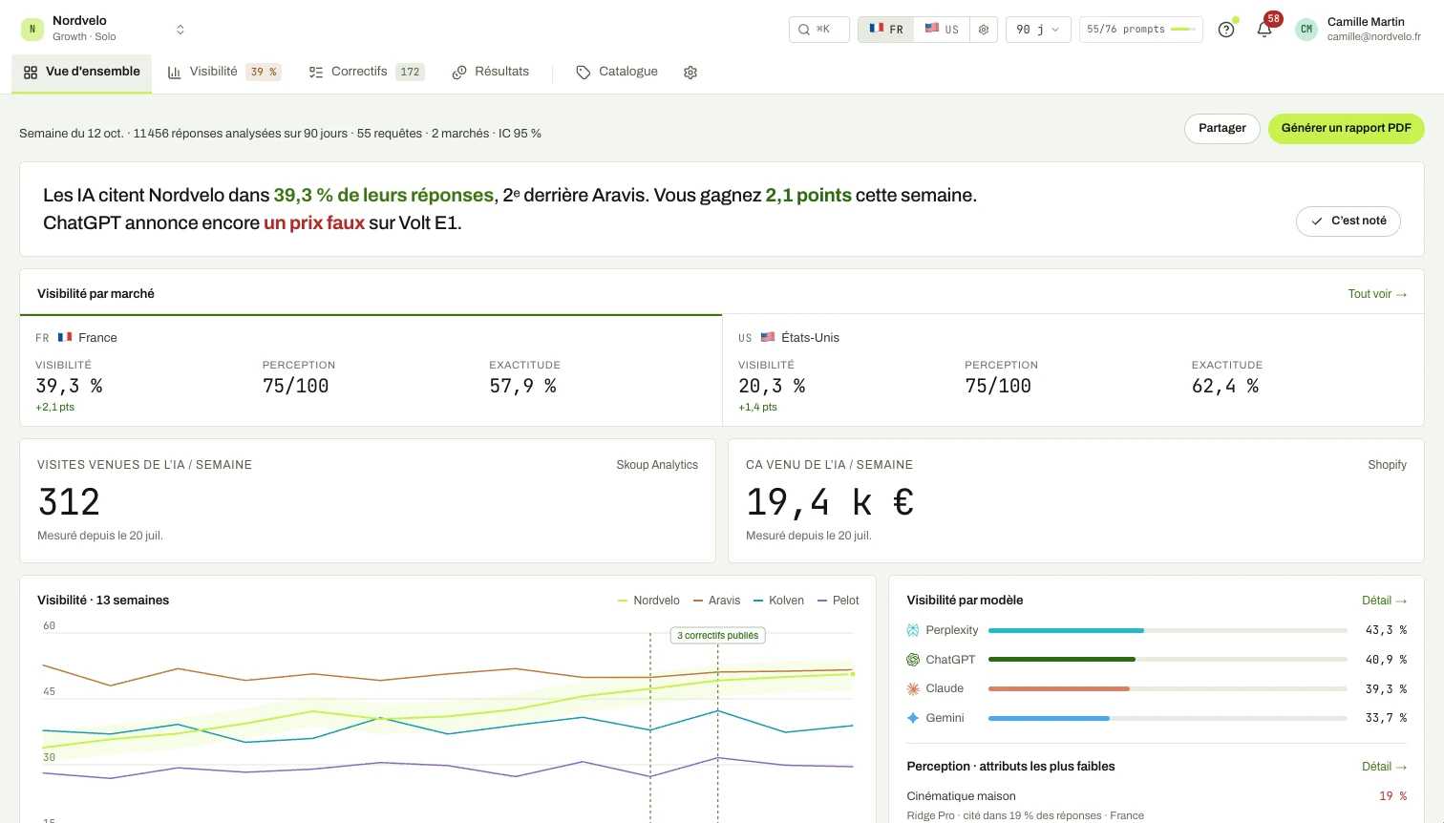
Task: Click the Skoup Analytics source label
Action: coord(657,465)
